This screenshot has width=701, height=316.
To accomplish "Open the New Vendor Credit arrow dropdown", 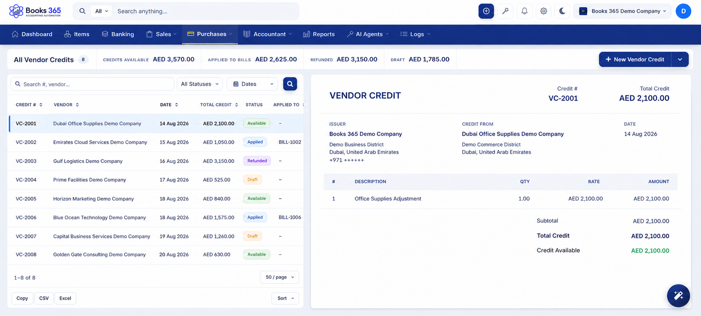I will pyautogui.click(x=680, y=60).
